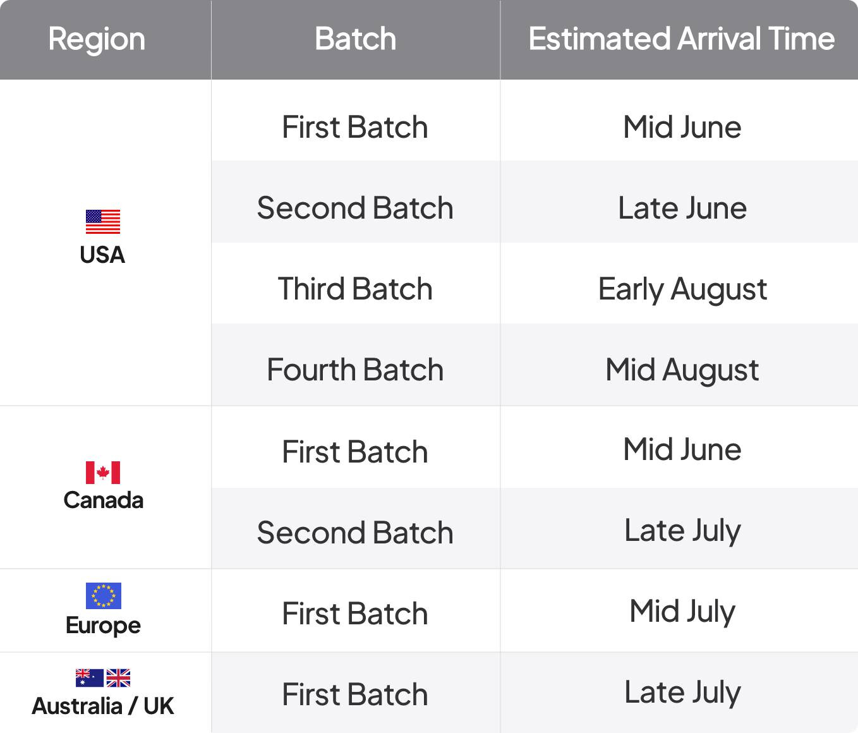The height and width of the screenshot is (733, 858).
Task: Select USA Third Batch cell
Action: tap(356, 283)
